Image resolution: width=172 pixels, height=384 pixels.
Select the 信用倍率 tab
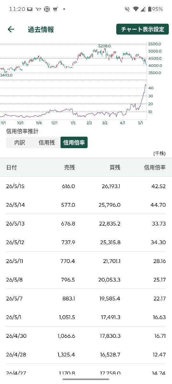click(74, 143)
